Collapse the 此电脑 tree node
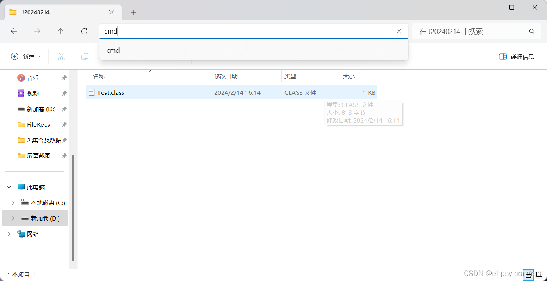 pos(9,187)
